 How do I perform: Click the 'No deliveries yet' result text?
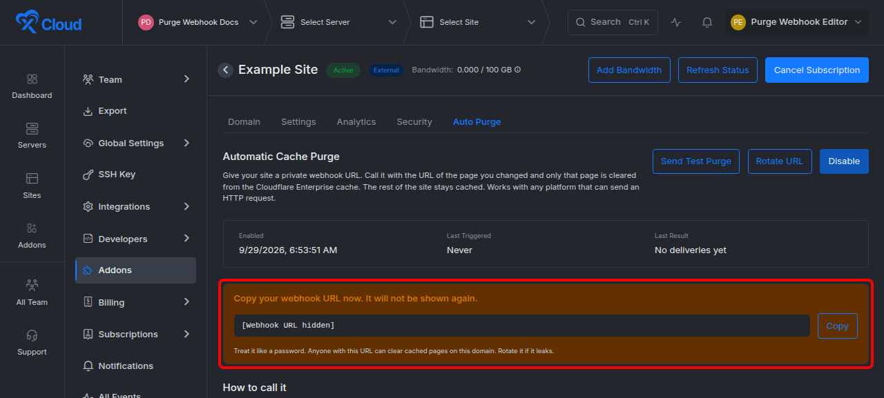click(x=691, y=250)
